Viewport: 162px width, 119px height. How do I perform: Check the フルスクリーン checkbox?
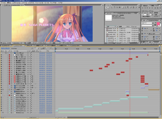(x=153, y=16)
